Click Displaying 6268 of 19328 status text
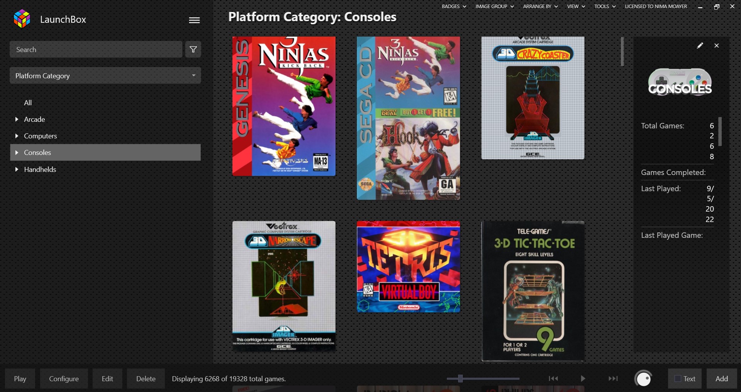The height and width of the screenshot is (392, 741). pos(229,379)
